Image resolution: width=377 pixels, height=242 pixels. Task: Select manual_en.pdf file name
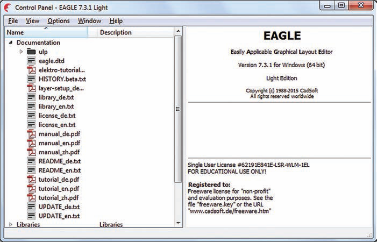coord(59,143)
